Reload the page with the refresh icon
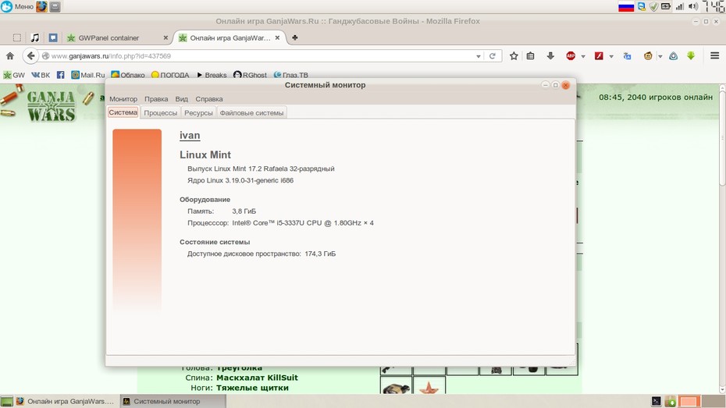Viewport: 726px width, 408px height. [x=492, y=56]
